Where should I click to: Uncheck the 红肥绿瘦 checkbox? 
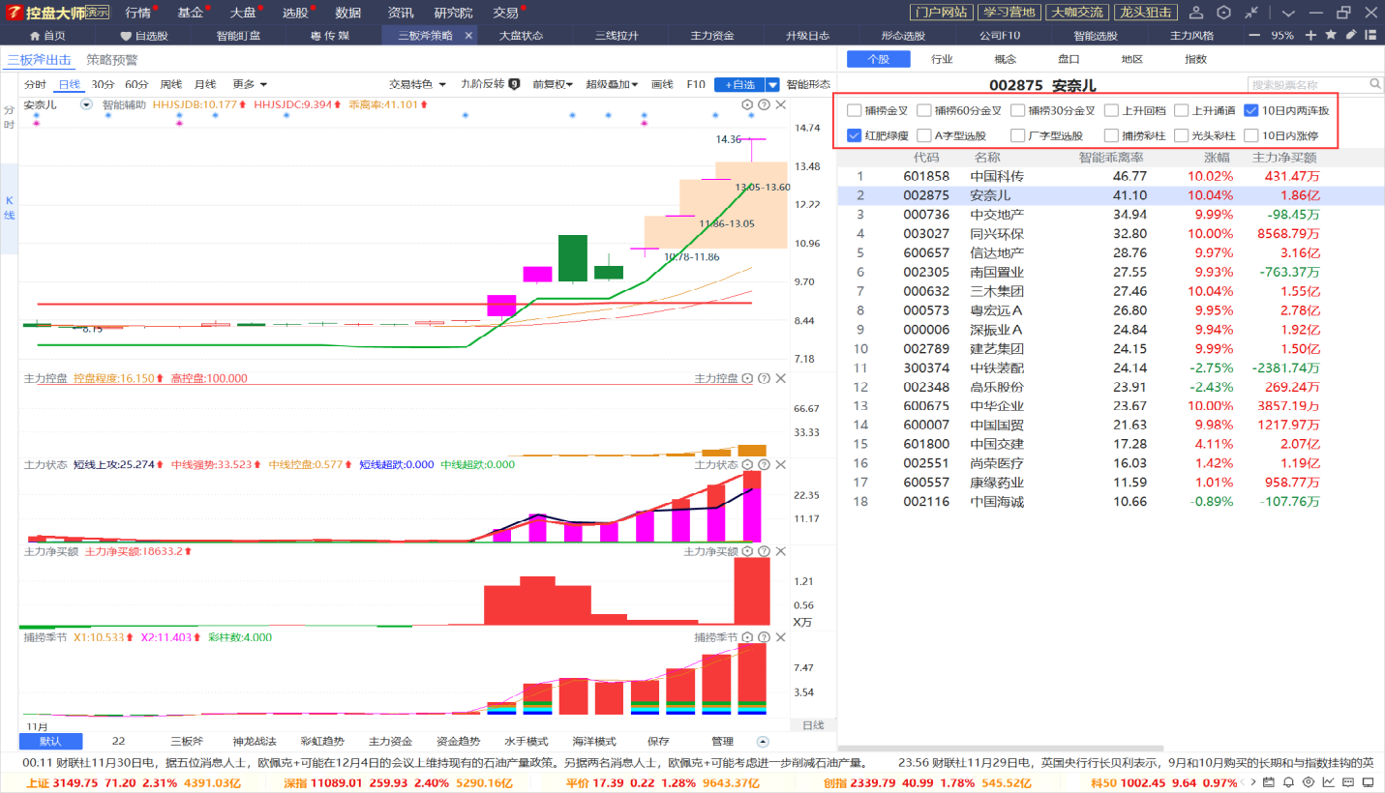pos(854,135)
